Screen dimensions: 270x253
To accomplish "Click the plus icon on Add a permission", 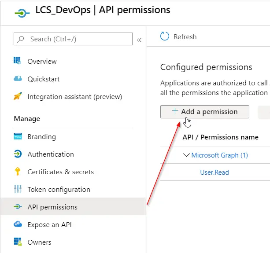I will (x=175, y=111).
